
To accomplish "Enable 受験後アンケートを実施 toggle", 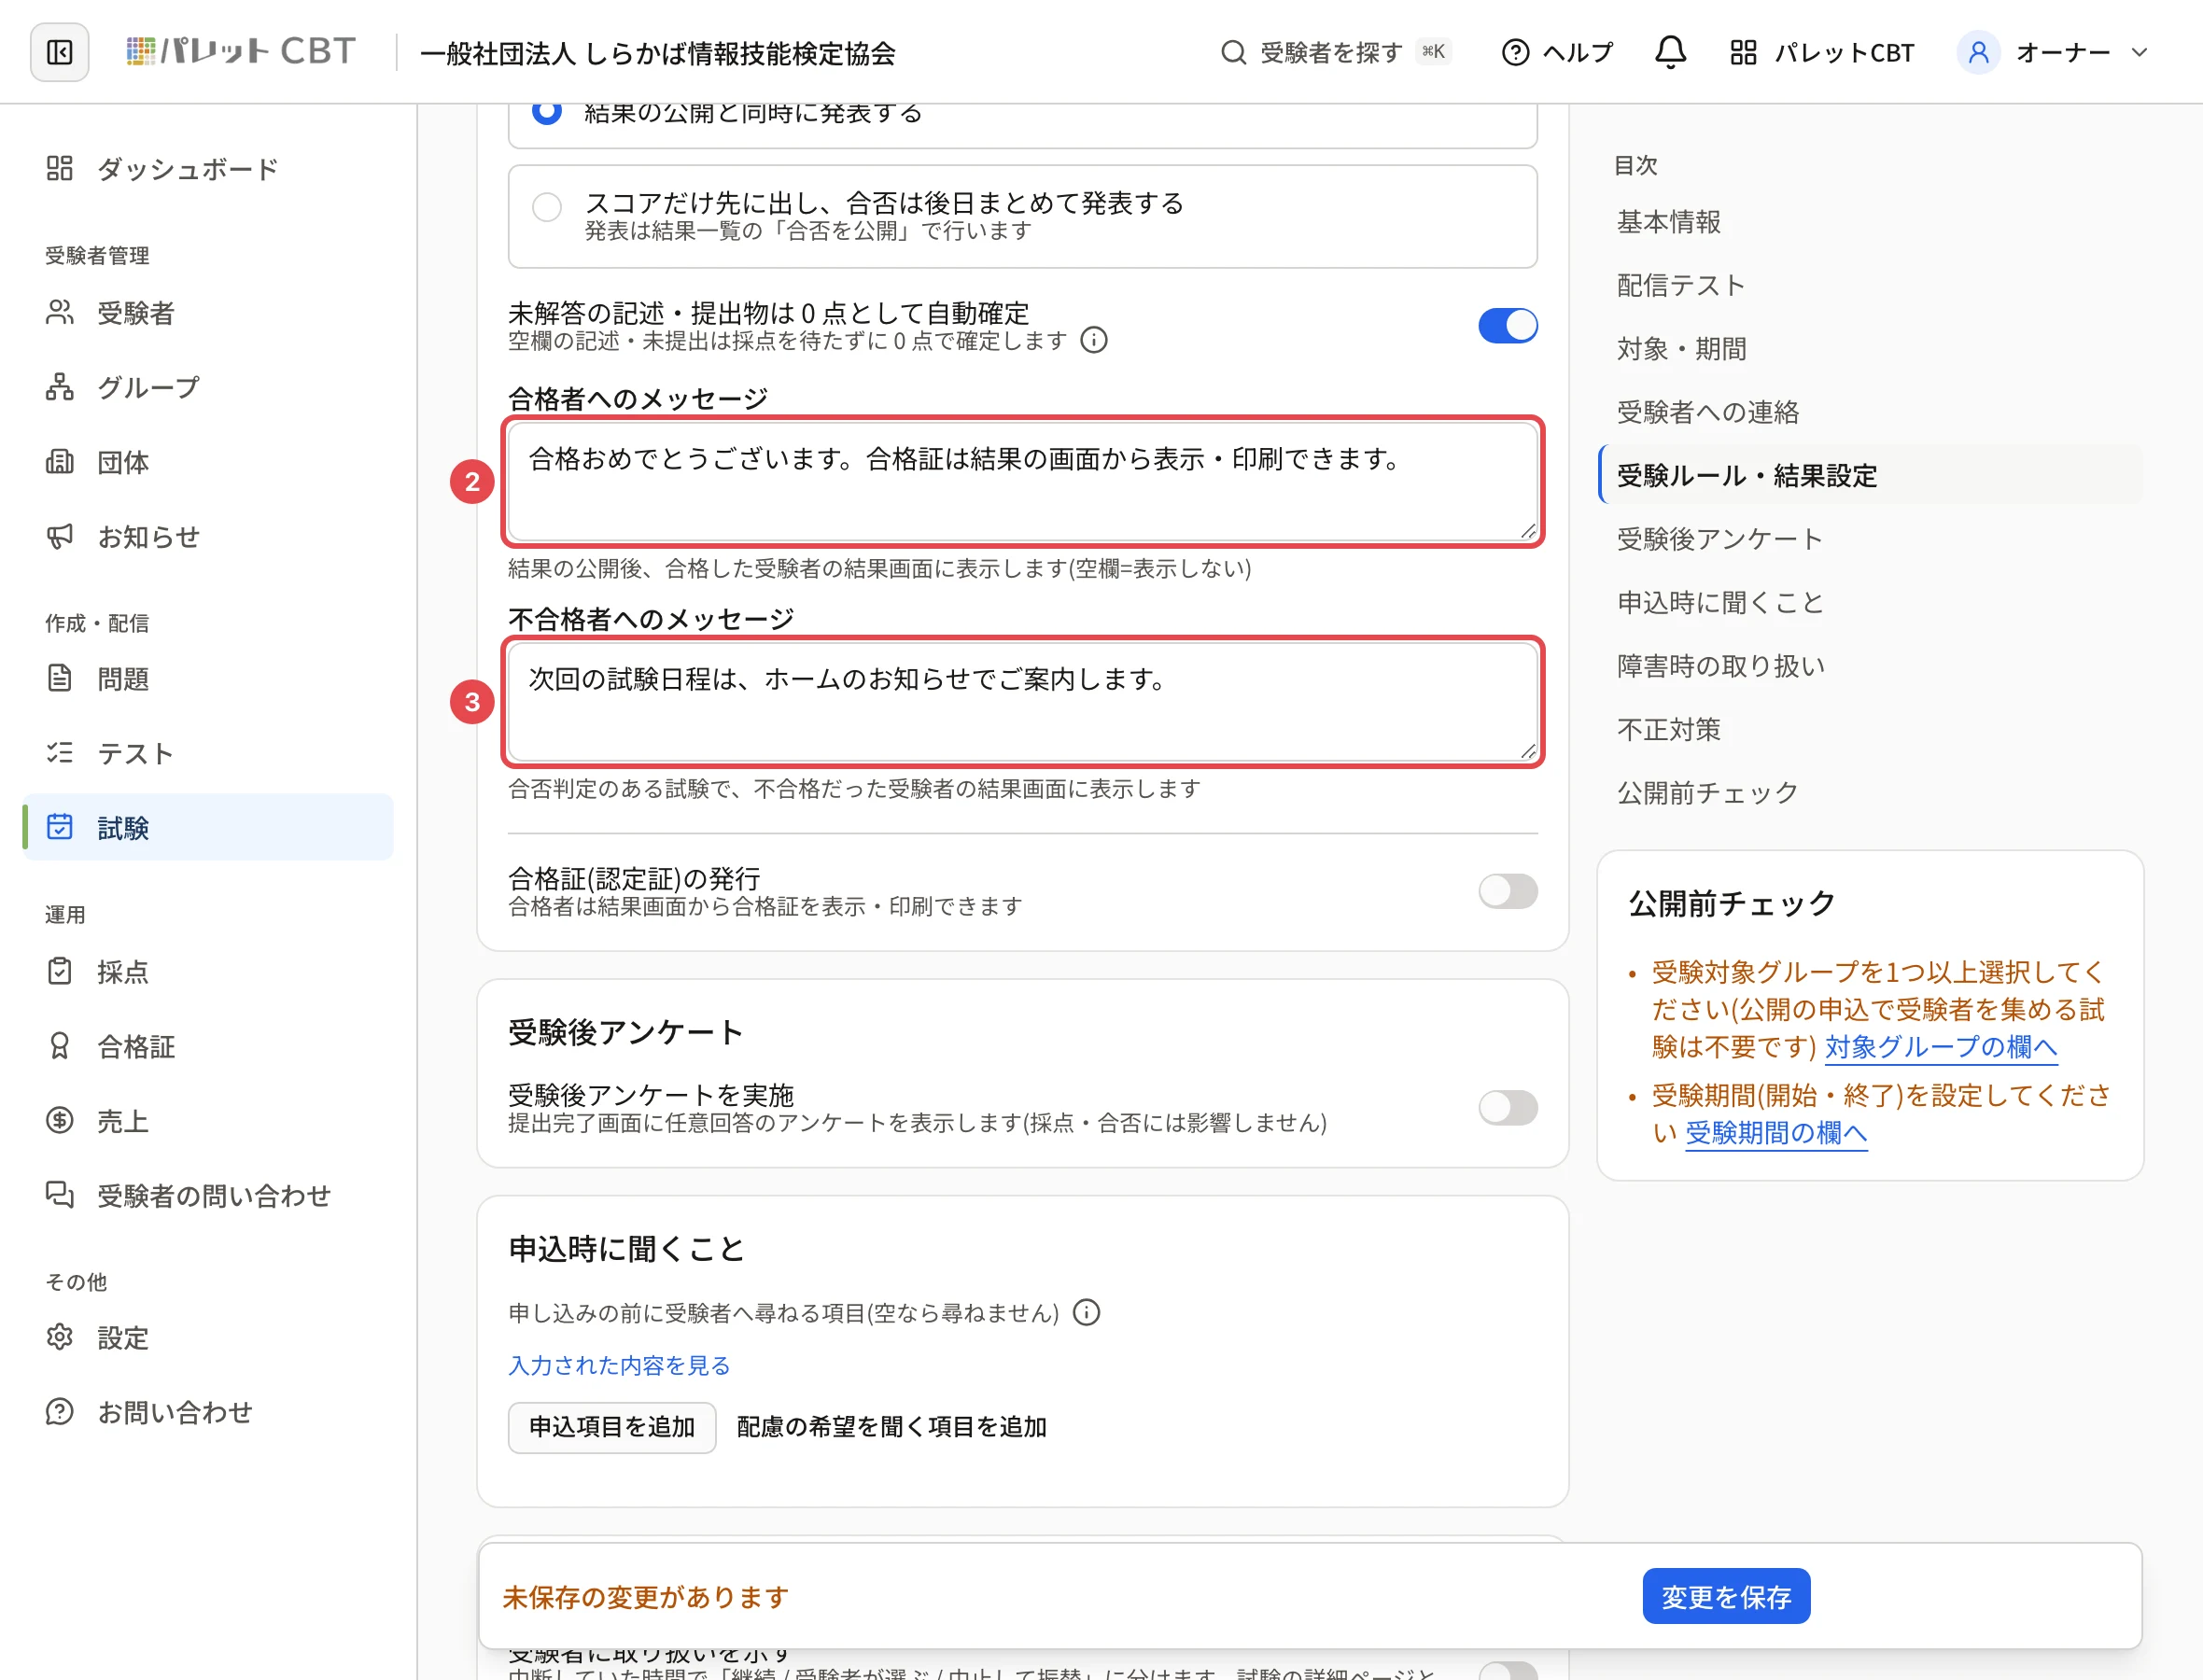I will click(x=1508, y=1108).
